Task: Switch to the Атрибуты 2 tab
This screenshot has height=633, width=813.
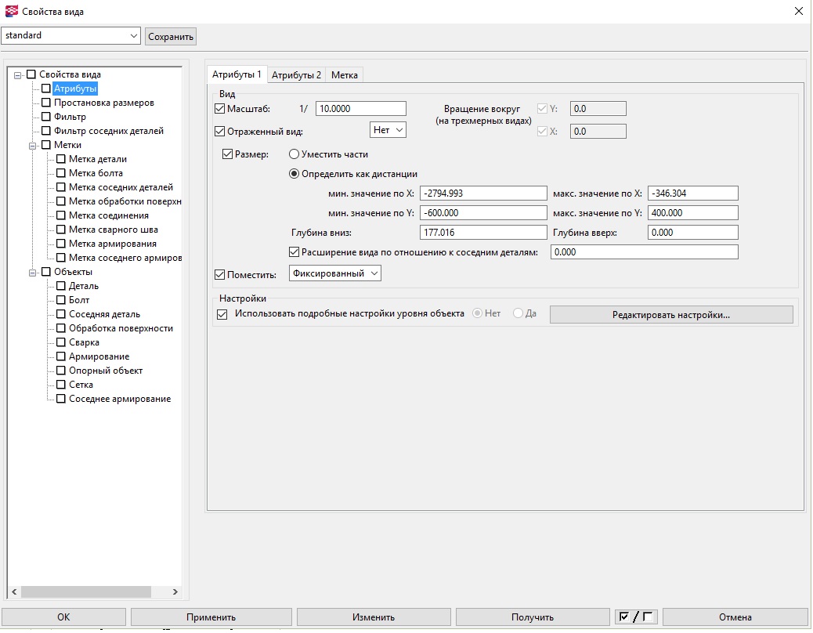Action: click(x=296, y=75)
